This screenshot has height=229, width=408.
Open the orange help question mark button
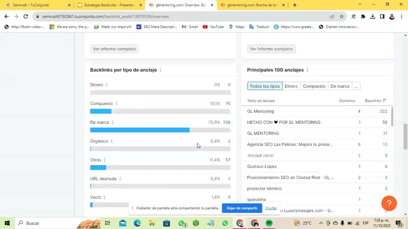(x=389, y=203)
